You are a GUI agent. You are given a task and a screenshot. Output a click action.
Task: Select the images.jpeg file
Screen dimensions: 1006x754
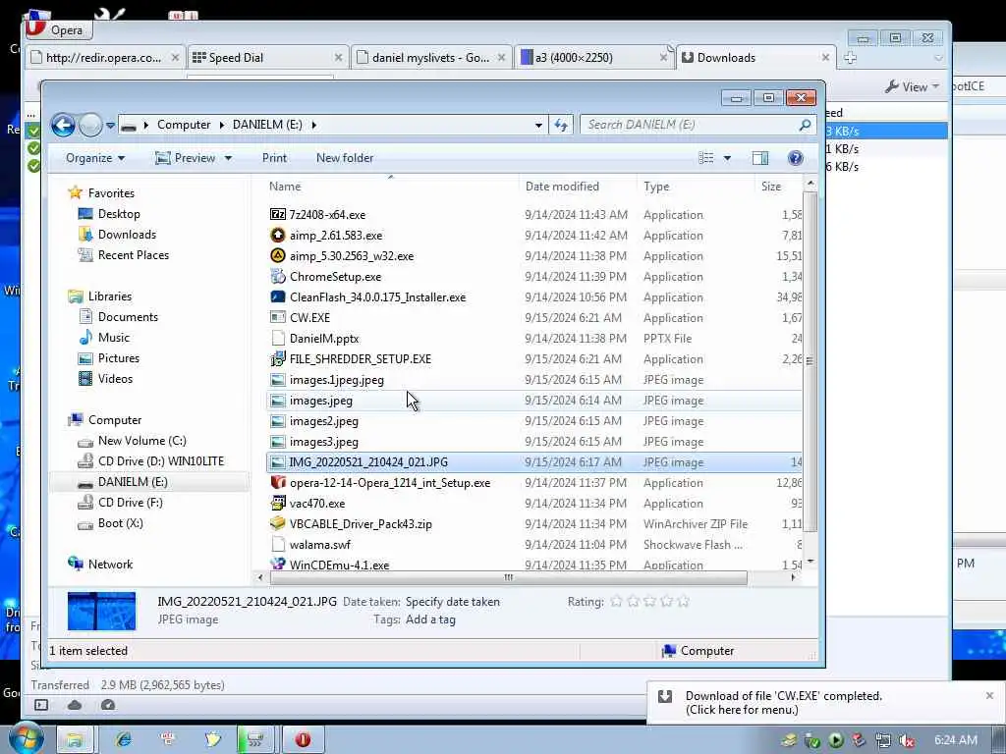click(x=321, y=401)
